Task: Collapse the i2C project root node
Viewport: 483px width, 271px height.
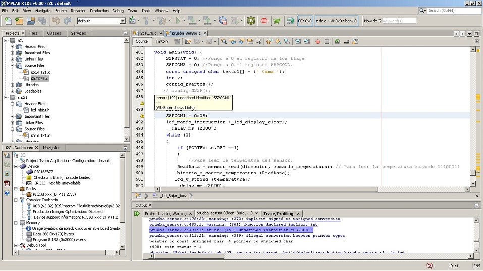Action: [6, 40]
